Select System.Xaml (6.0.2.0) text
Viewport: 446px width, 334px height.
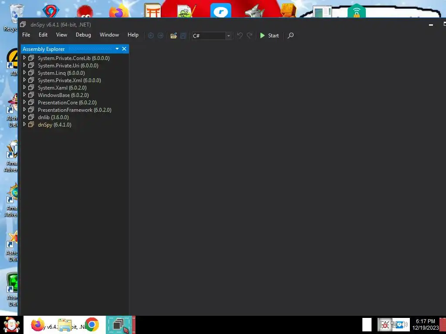coord(62,87)
